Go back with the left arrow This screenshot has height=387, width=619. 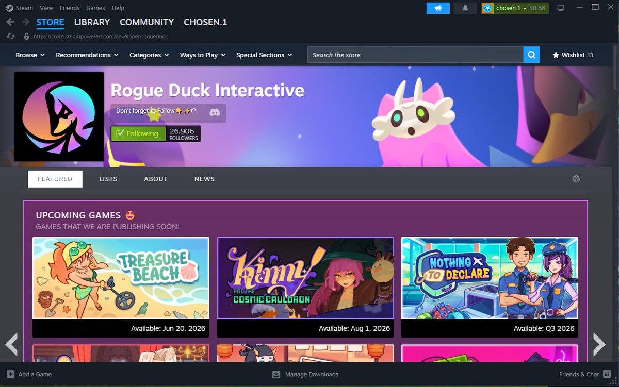[10, 22]
